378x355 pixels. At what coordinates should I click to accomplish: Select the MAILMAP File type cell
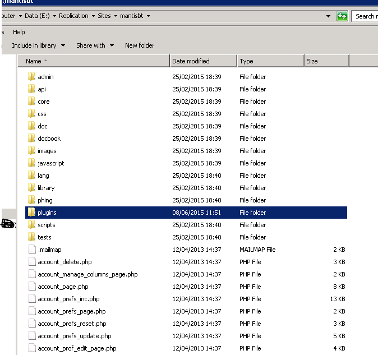[257, 250]
